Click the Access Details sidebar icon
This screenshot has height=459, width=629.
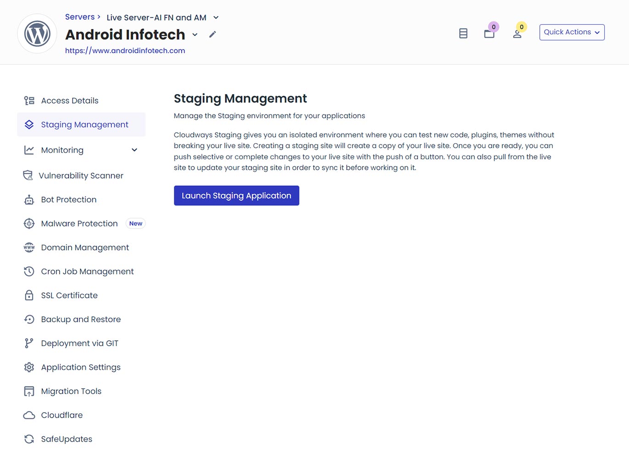point(29,101)
